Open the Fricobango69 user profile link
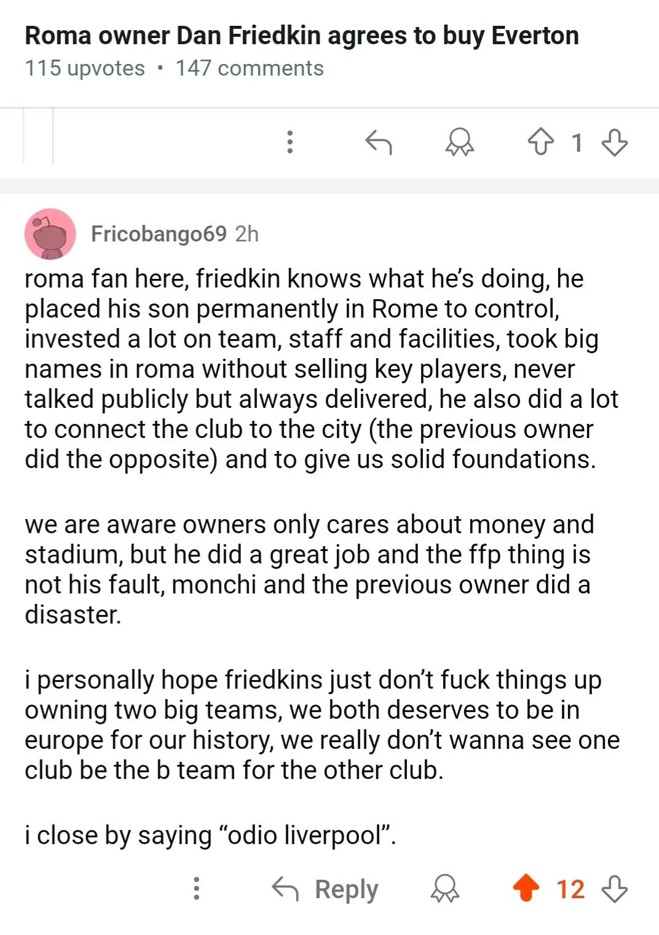 pyautogui.click(x=159, y=234)
